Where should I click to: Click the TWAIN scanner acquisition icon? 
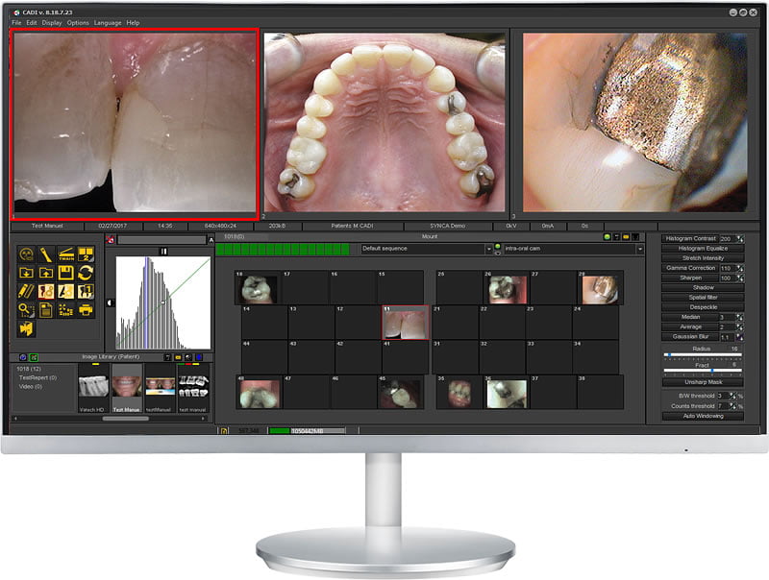[65, 254]
